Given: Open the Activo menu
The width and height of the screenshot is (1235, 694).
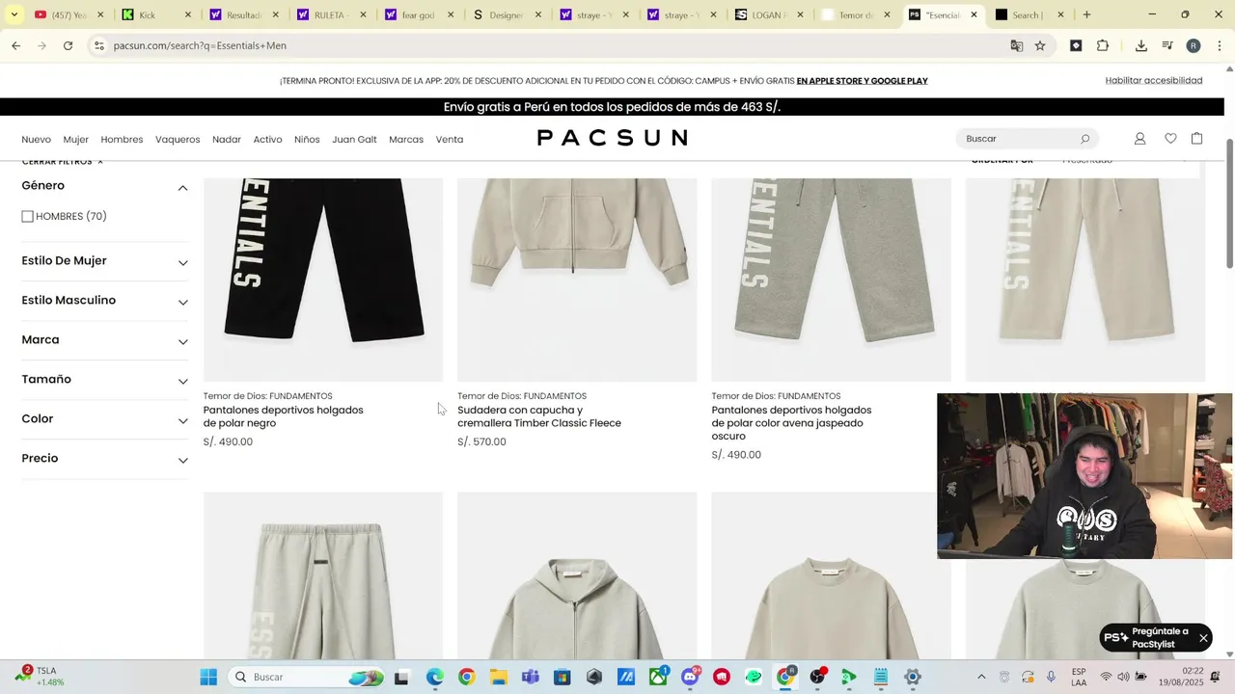Looking at the screenshot, I should coord(267,140).
